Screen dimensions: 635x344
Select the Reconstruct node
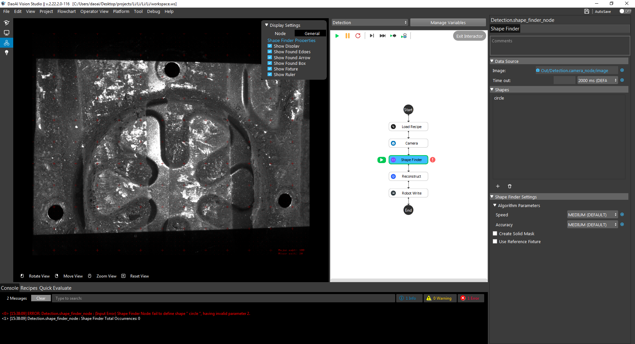(x=408, y=176)
